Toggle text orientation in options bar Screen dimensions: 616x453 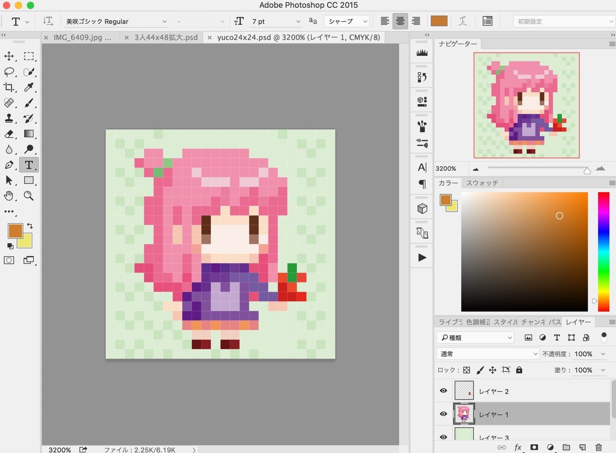[x=48, y=21]
